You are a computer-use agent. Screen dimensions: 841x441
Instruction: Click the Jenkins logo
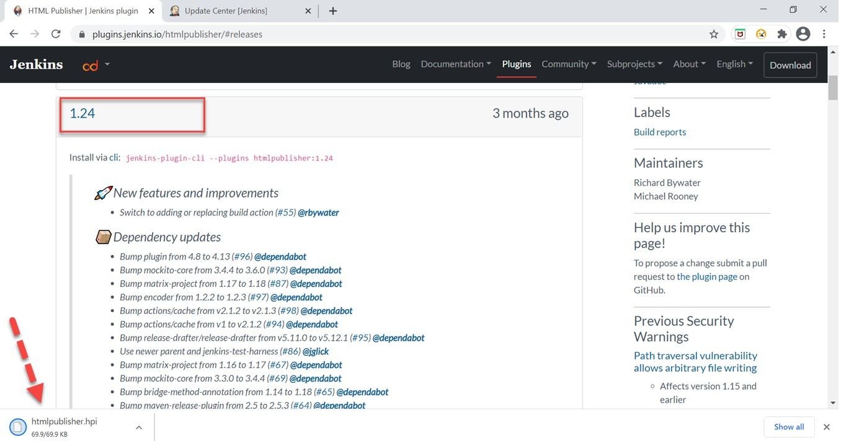coord(36,64)
